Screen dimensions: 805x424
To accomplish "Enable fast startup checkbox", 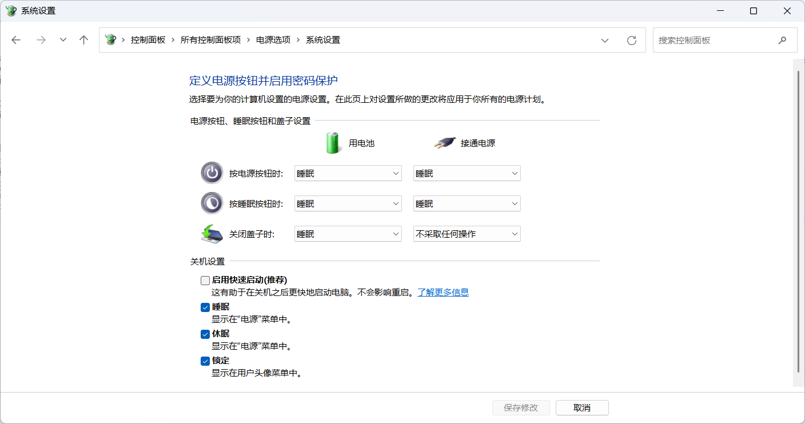I will coord(205,281).
